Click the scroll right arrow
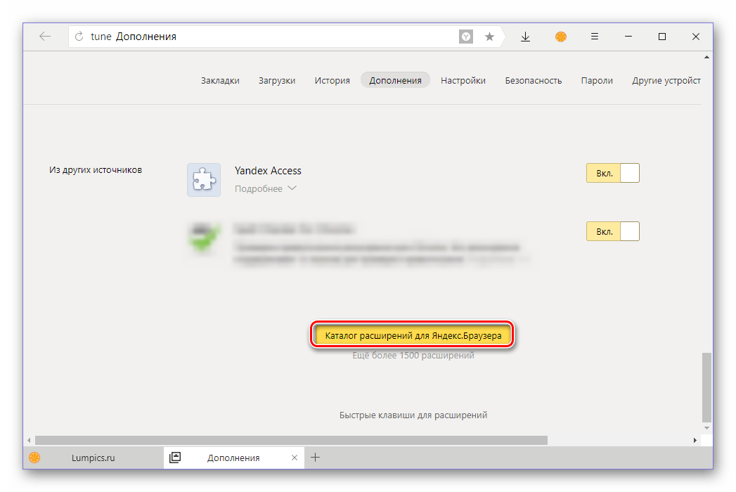The width and height of the screenshot is (736, 492). [695, 441]
